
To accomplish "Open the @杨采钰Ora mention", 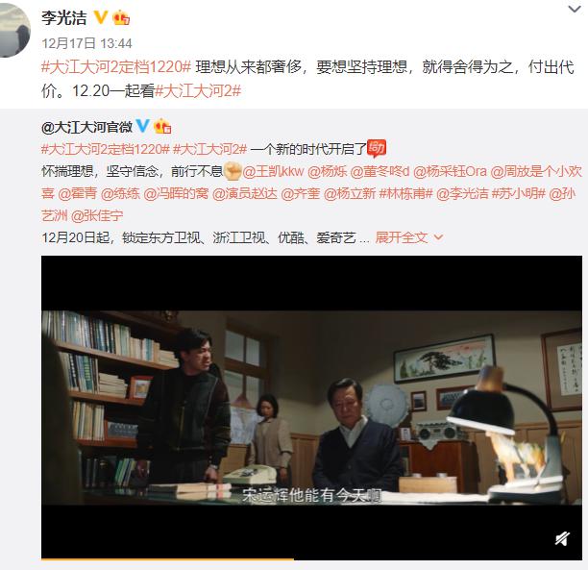I will 450,171.
